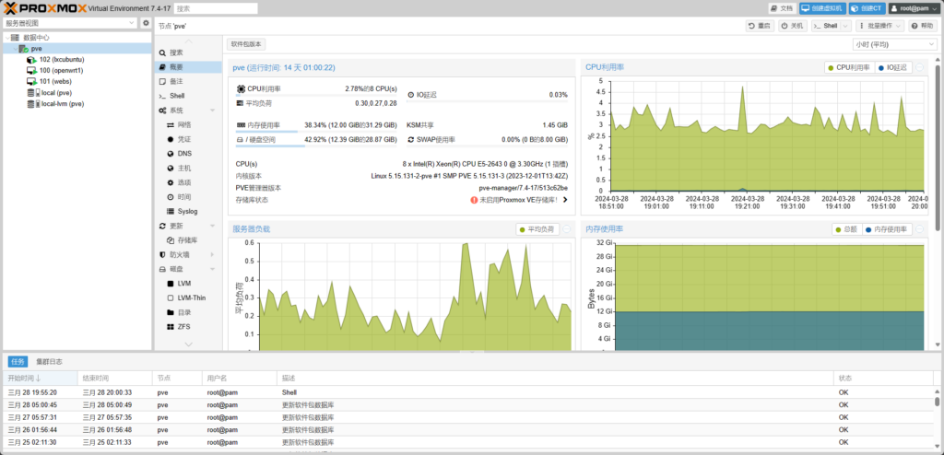Select the 102 (lxcubuntu) container
Viewport: 944px width, 455px height.
point(62,60)
